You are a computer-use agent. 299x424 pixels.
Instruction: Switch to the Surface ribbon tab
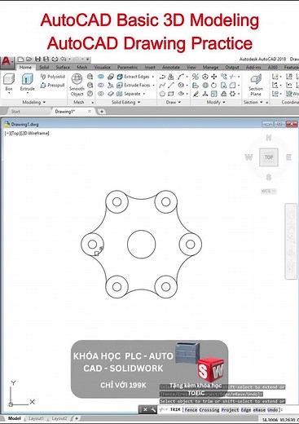pos(63,67)
